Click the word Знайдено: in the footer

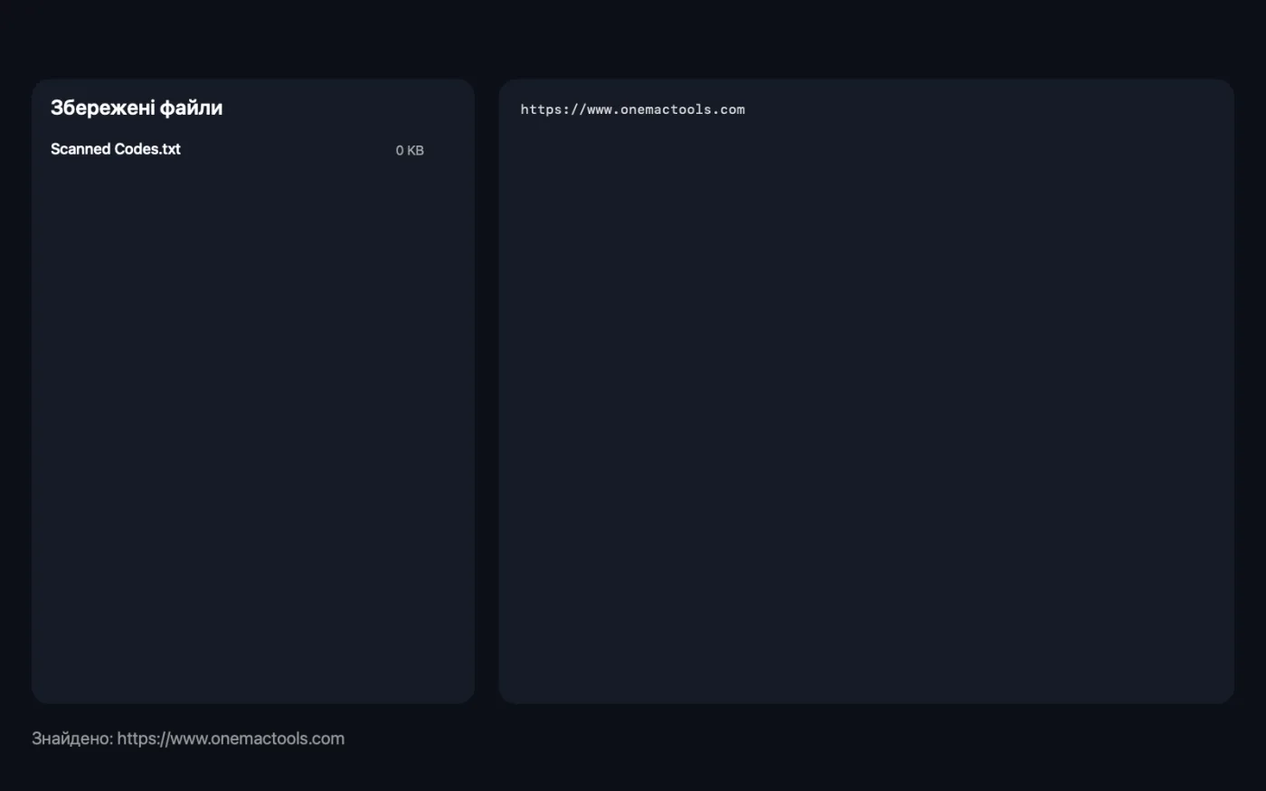[x=72, y=739]
